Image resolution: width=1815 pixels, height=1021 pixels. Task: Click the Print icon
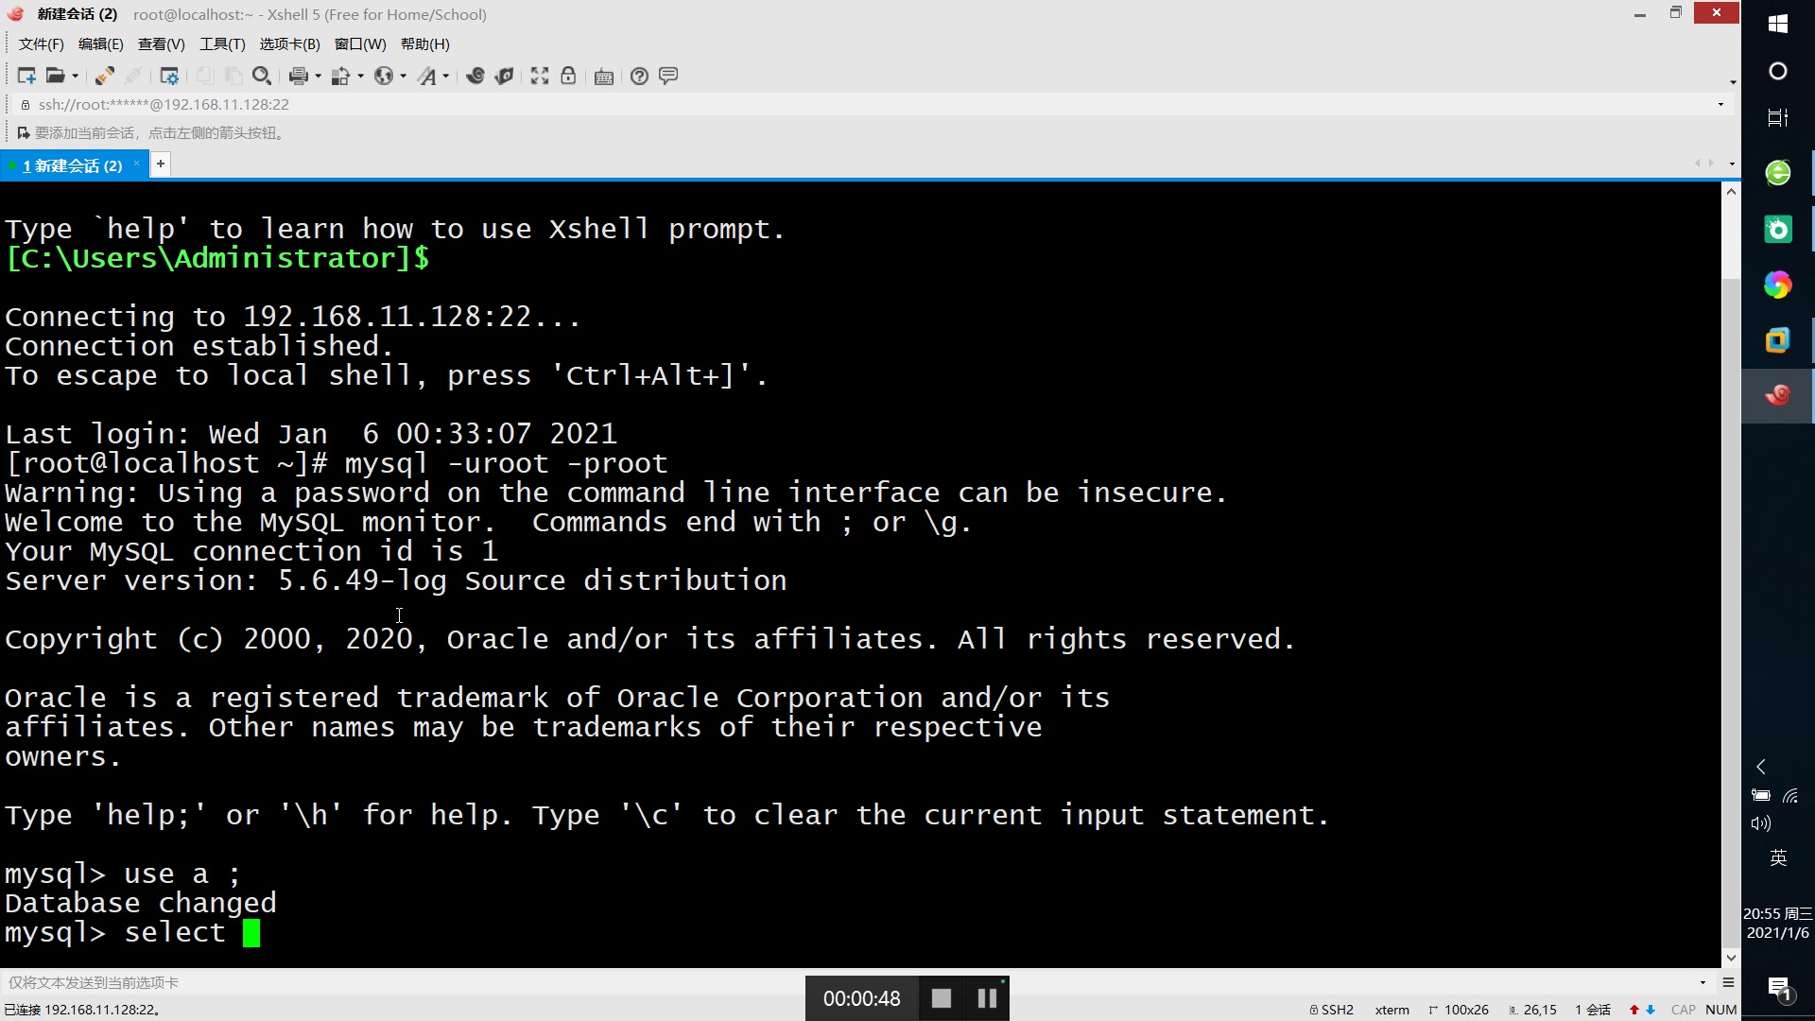click(299, 76)
